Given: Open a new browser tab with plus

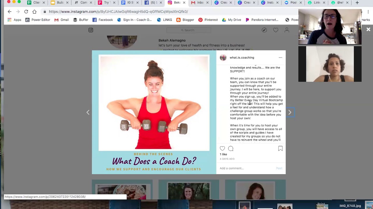Looking at the screenshot, I should [x=357, y=3].
